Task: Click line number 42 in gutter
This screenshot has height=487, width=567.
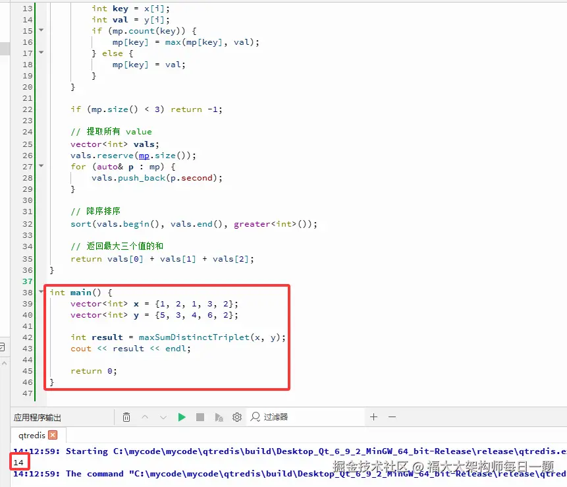Action: point(27,337)
